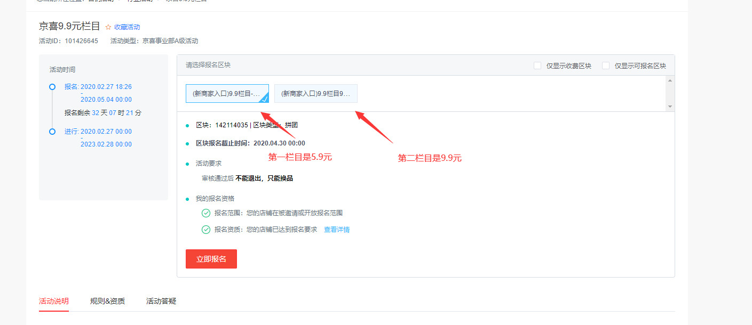The width and height of the screenshot is (752, 325).
Task: Click the 立即报名 button
Action: pyautogui.click(x=211, y=259)
